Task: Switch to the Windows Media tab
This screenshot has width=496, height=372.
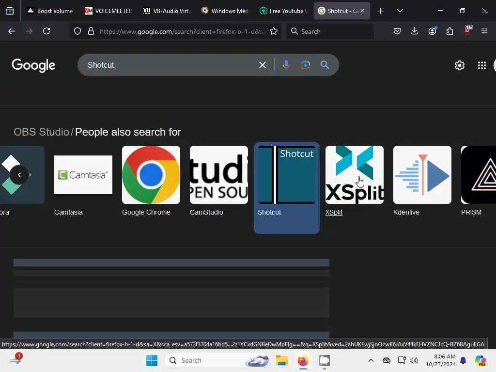Action: click(x=225, y=11)
